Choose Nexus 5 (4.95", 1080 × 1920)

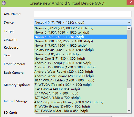(x=80, y=33)
